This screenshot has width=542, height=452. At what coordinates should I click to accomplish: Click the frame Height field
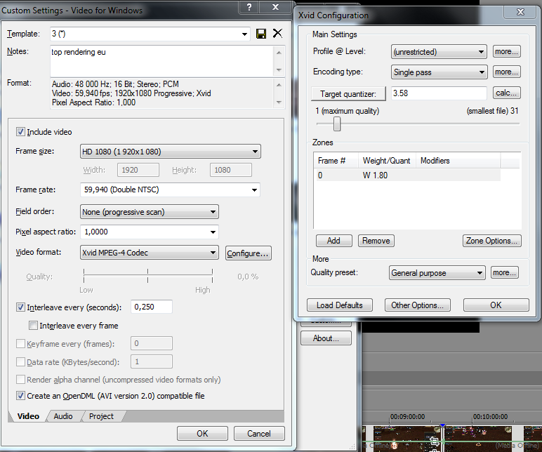tap(231, 170)
